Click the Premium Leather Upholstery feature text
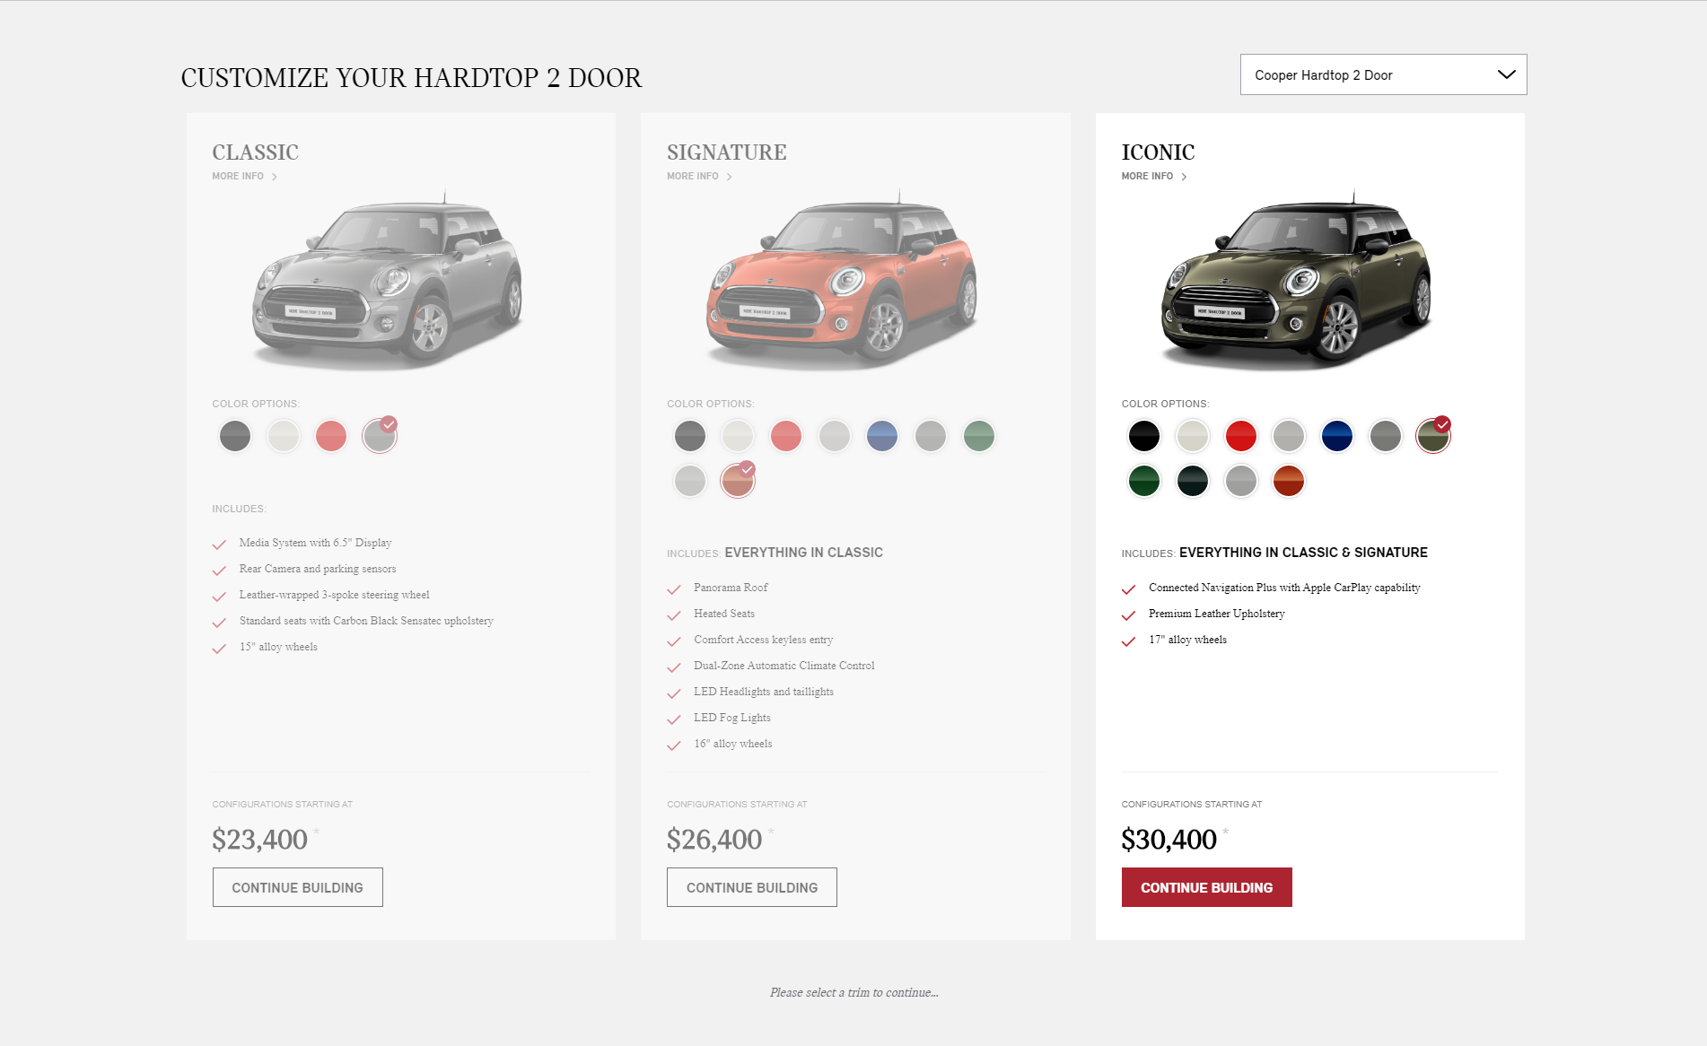 [x=1217, y=614]
